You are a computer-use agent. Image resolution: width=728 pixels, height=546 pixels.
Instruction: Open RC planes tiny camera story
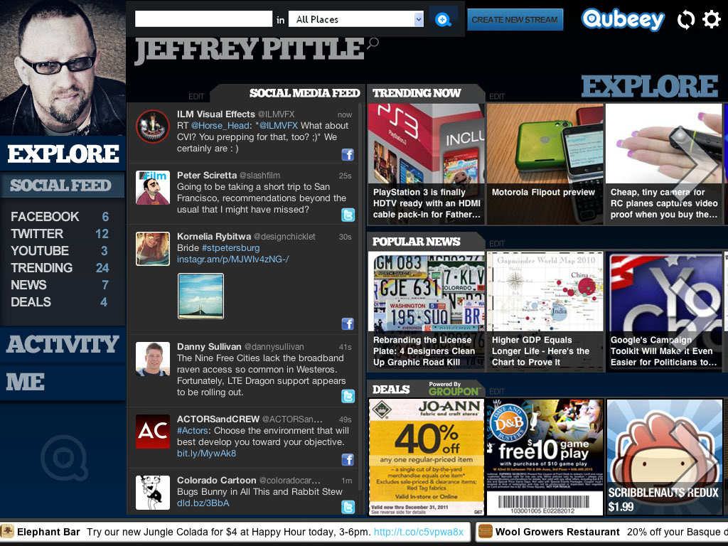click(663, 164)
